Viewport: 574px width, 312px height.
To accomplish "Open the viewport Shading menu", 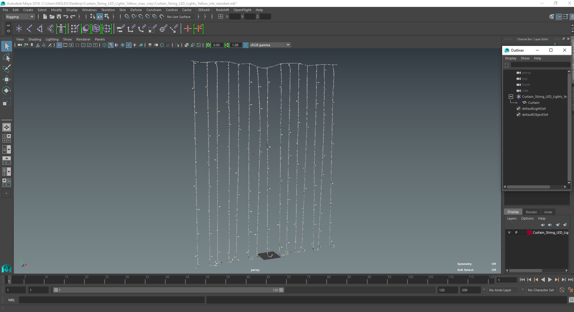I will 35,39.
